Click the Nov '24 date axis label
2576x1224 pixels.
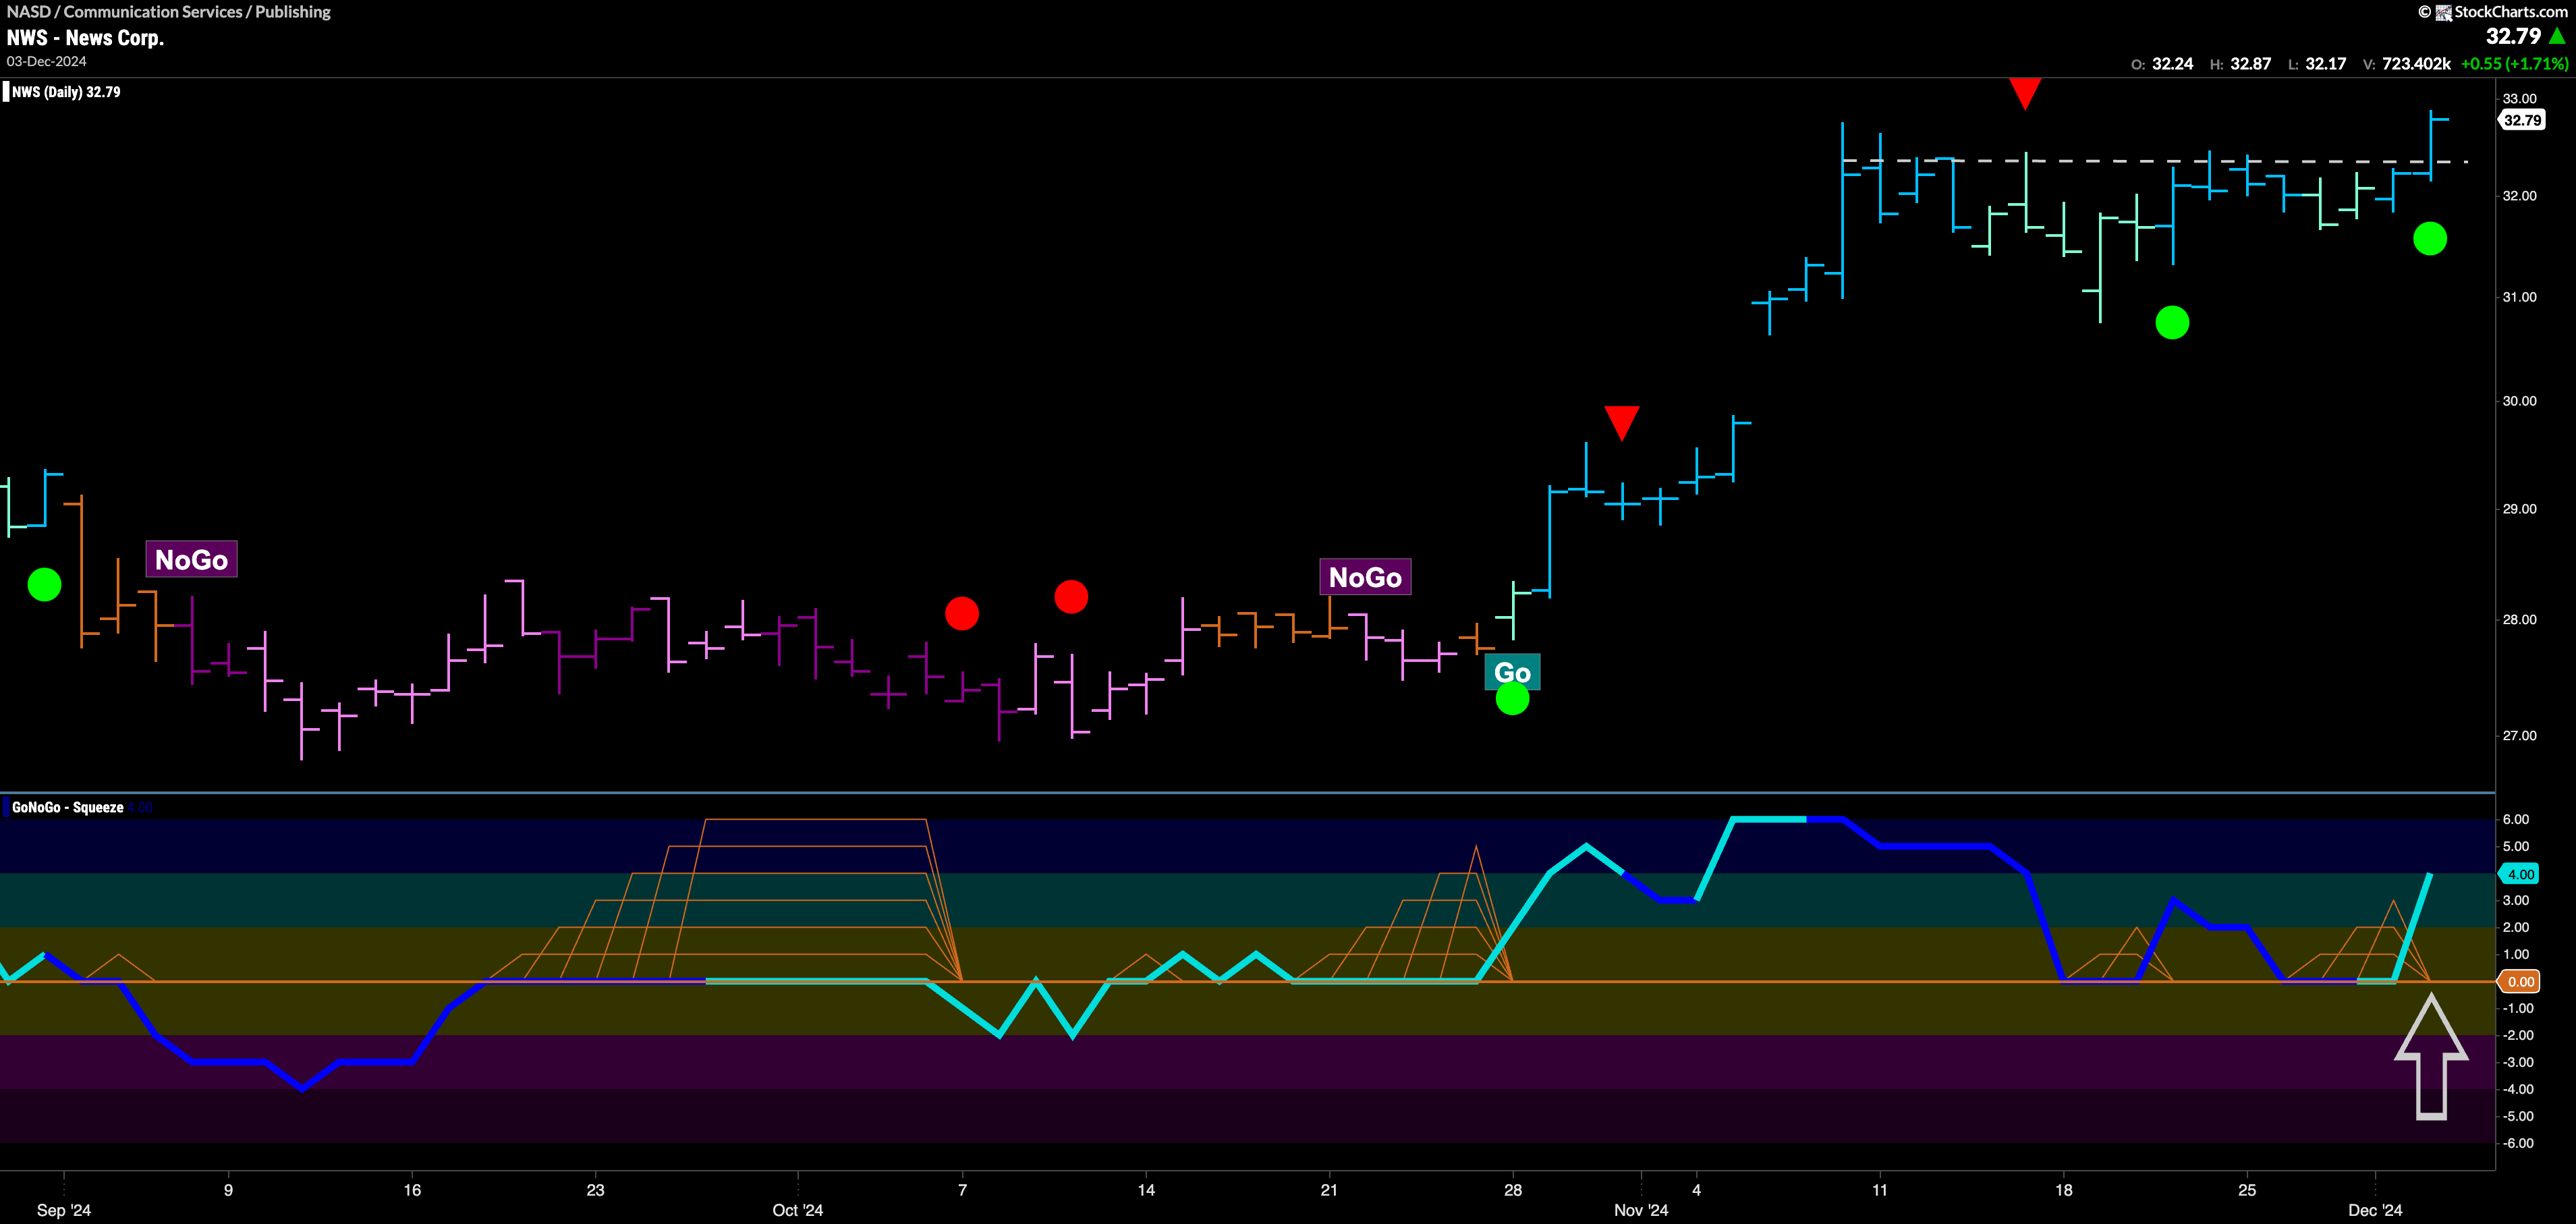pos(1641,1210)
